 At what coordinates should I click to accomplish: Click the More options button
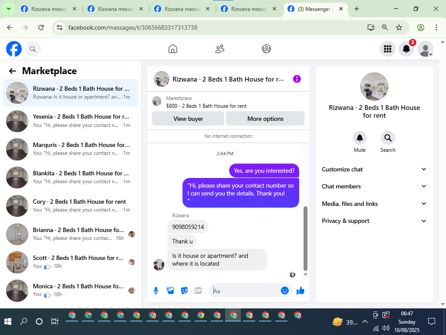click(265, 119)
